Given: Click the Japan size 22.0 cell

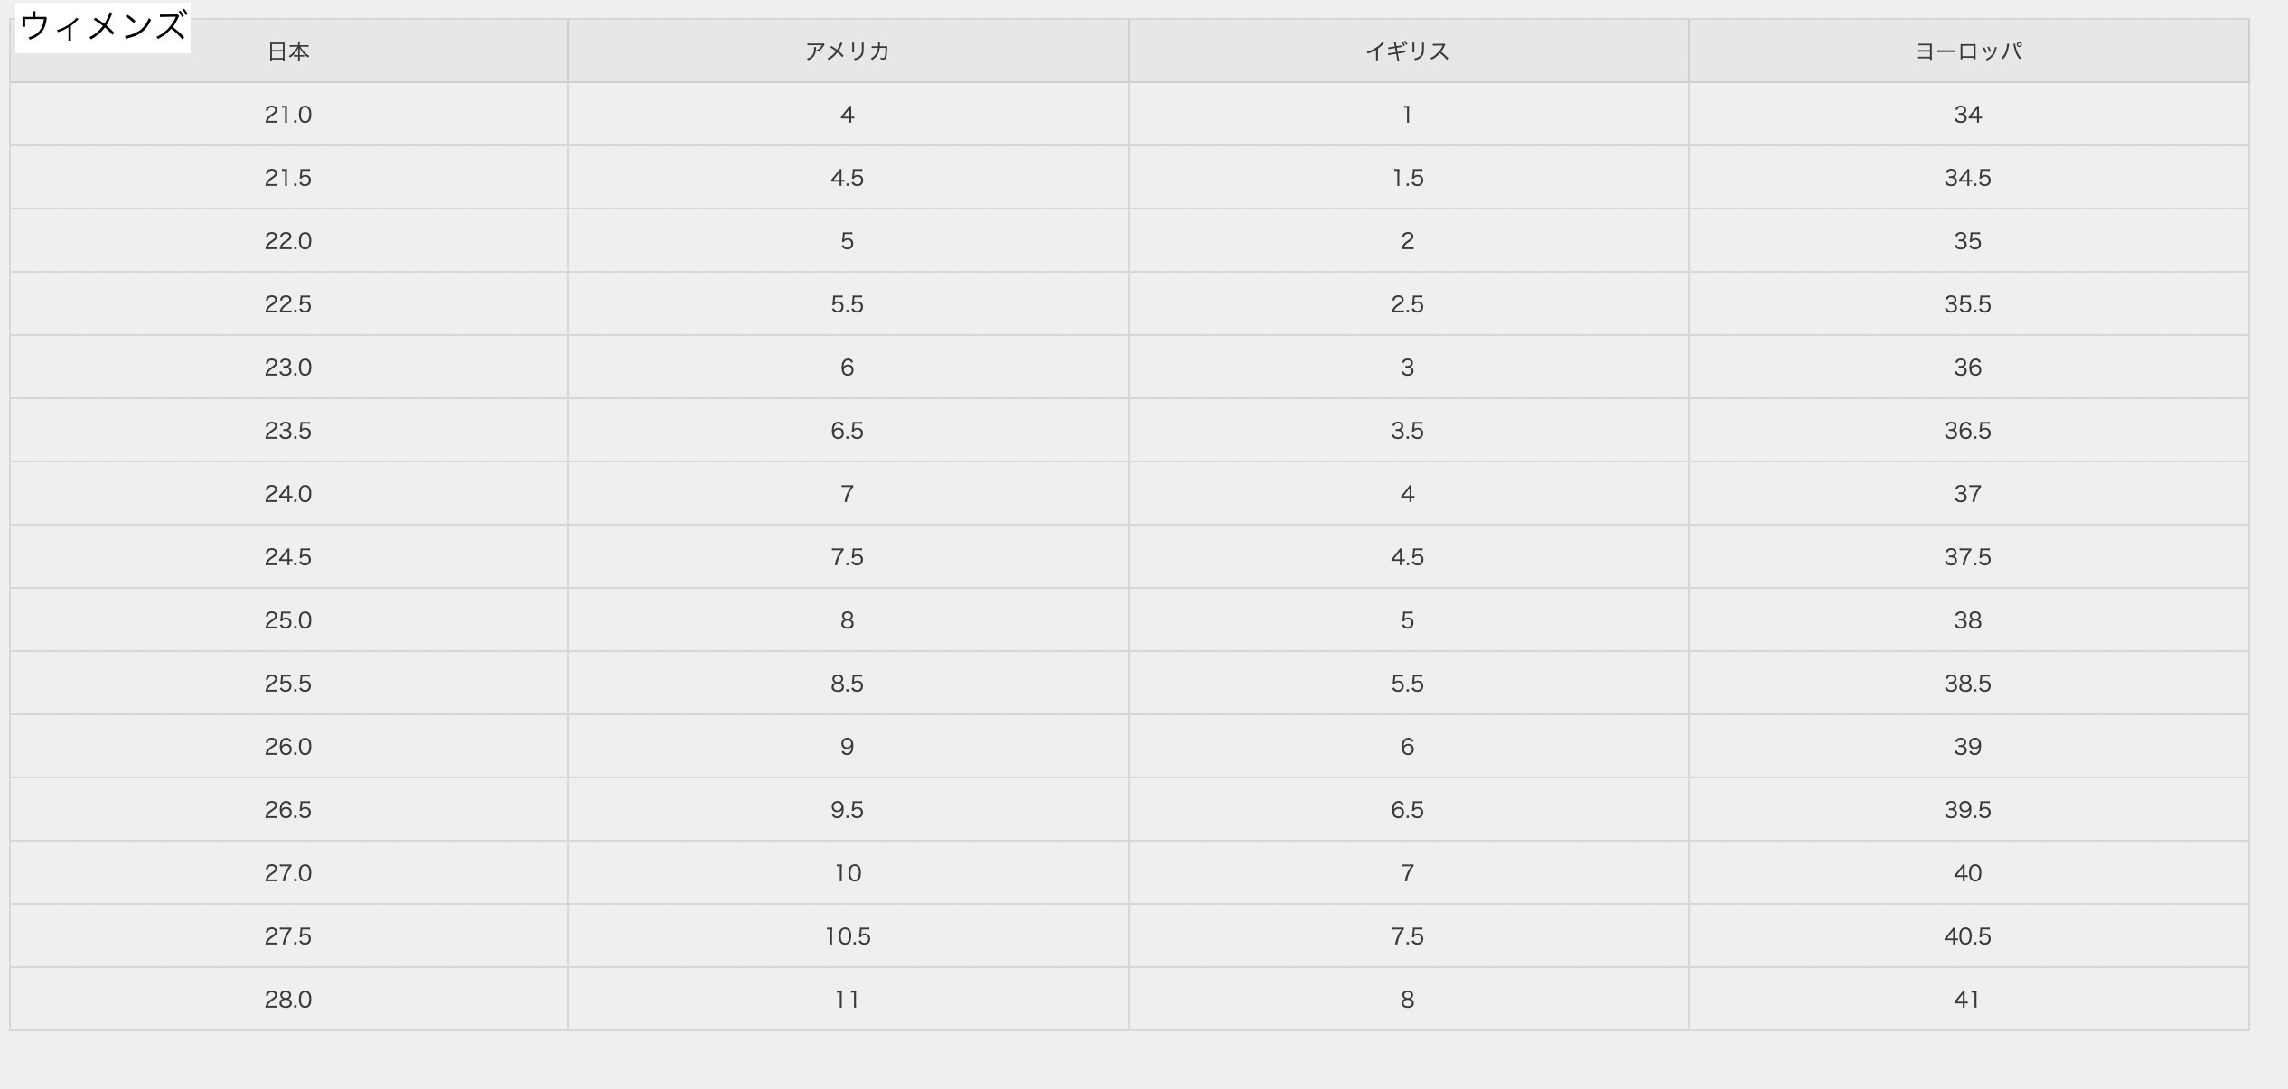Looking at the screenshot, I should [289, 241].
